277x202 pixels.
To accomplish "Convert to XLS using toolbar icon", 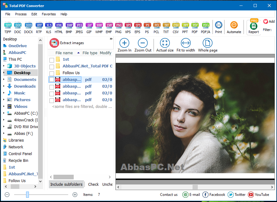I will pyautogui.click(x=49, y=28).
